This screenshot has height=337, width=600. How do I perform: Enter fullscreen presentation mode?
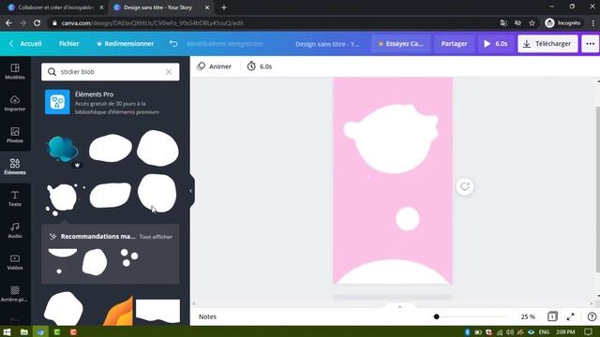pos(571,316)
